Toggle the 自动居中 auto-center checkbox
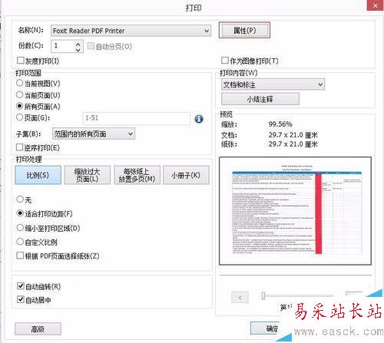 click(21, 299)
